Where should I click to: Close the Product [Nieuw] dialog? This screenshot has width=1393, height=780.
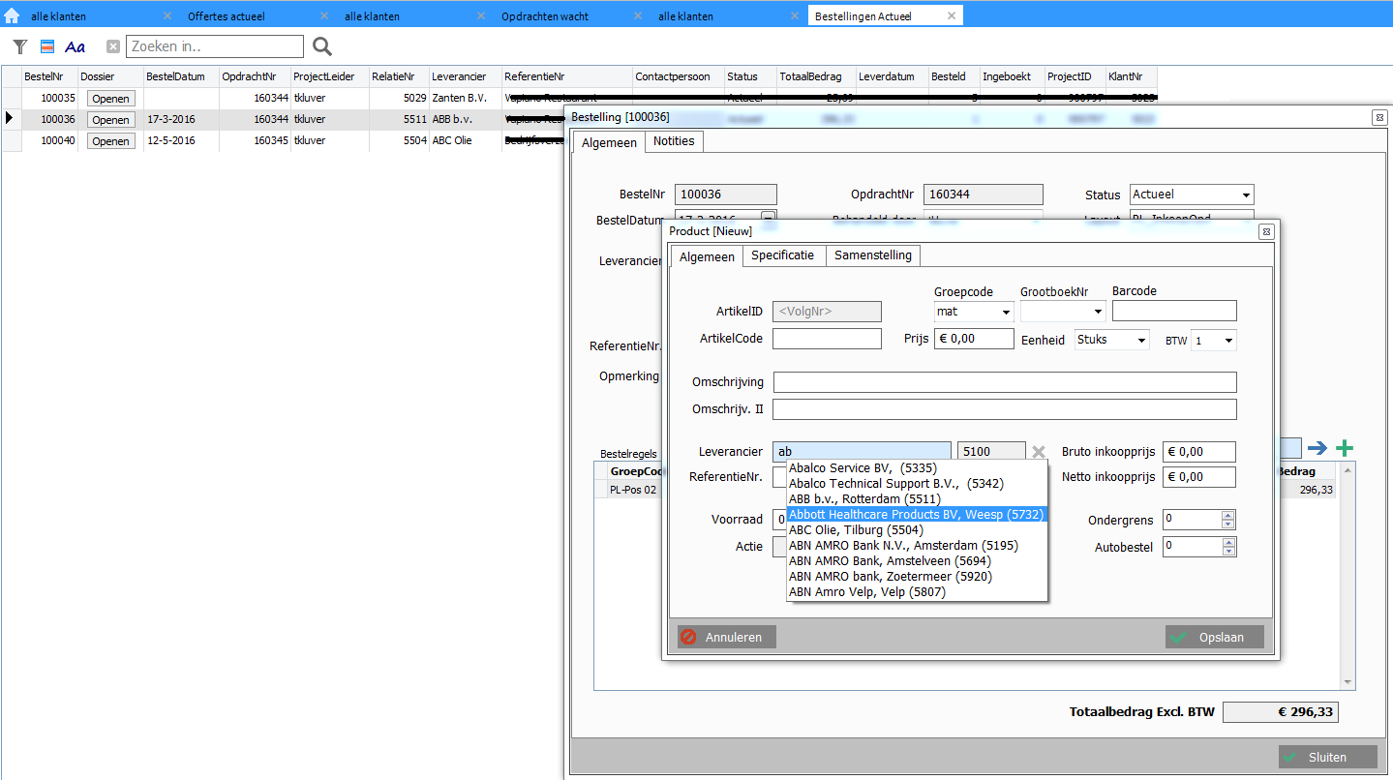1265,232
